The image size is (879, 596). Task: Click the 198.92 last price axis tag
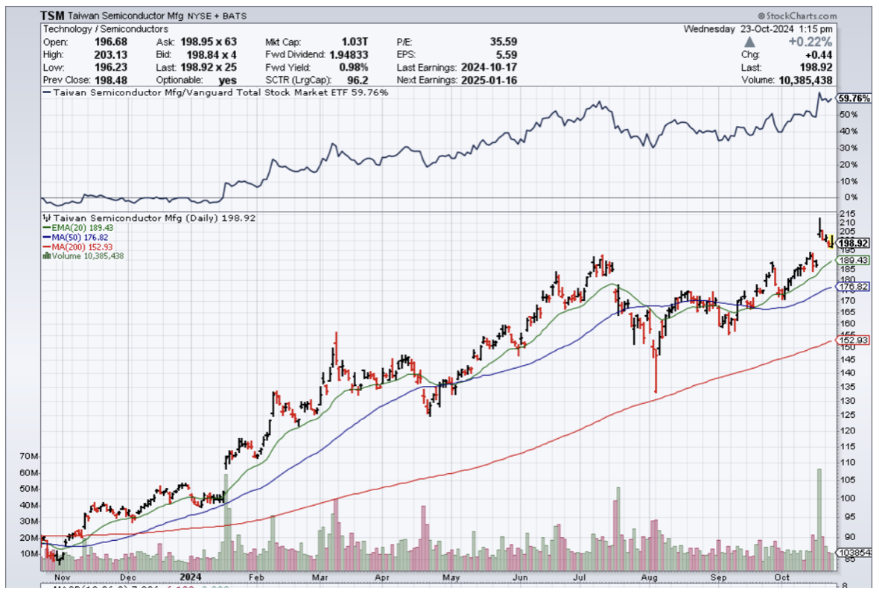(854, 243)
